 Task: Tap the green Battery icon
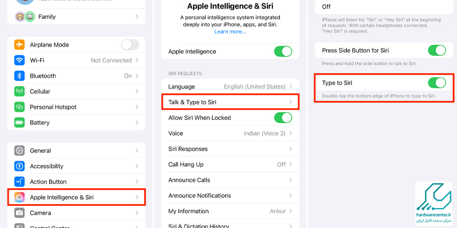point(20,123)
